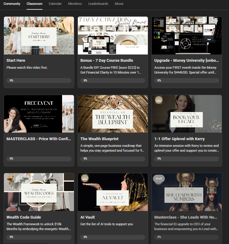The image size is (229, 244).
Task: Click the She Leads With Numbers progress bar
Action: [x=187, y=237]
